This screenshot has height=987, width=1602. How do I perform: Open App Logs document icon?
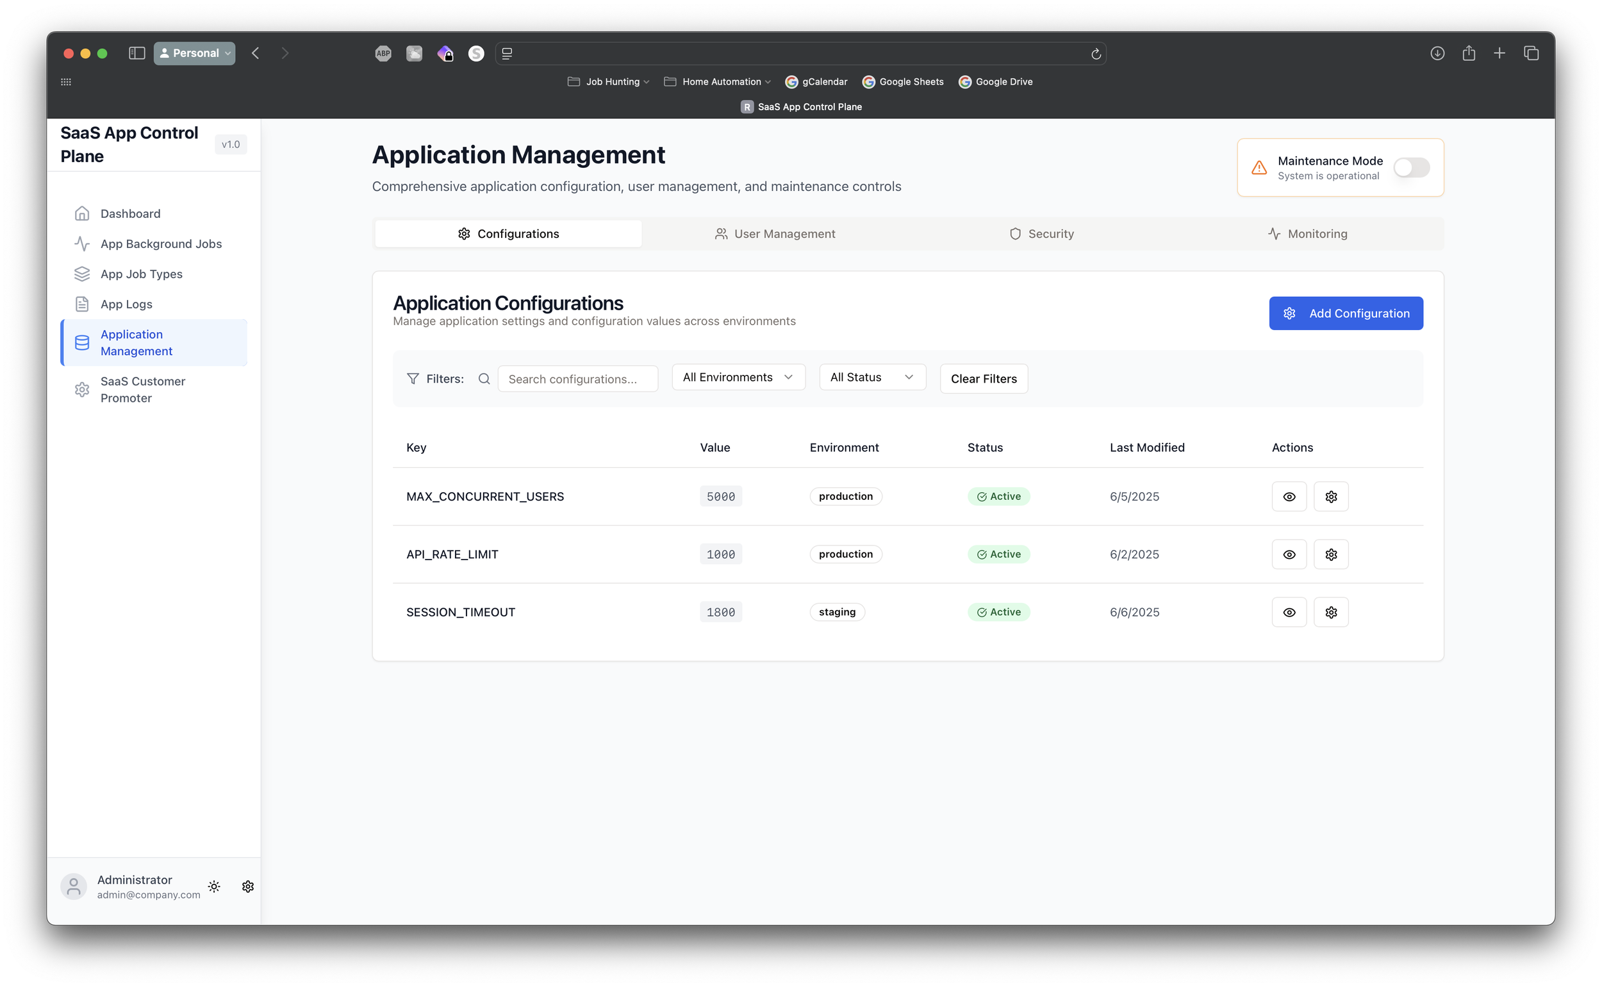pos(82,304)
